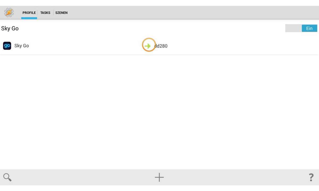
Task: Toggle the blue Ein profile switch
Action: [309, 28]
